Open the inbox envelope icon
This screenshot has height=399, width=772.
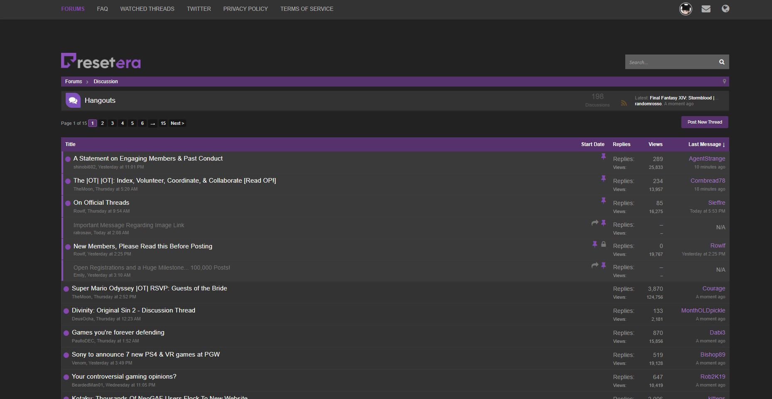click(706, 9)
